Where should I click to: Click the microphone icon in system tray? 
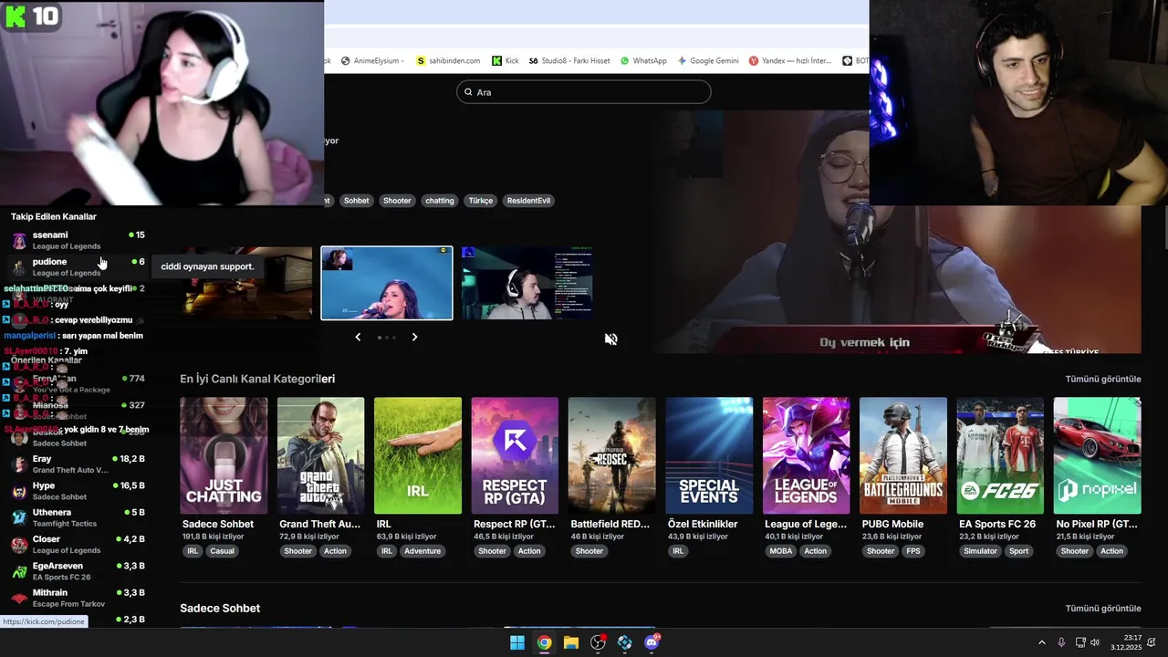point(1061,642)
